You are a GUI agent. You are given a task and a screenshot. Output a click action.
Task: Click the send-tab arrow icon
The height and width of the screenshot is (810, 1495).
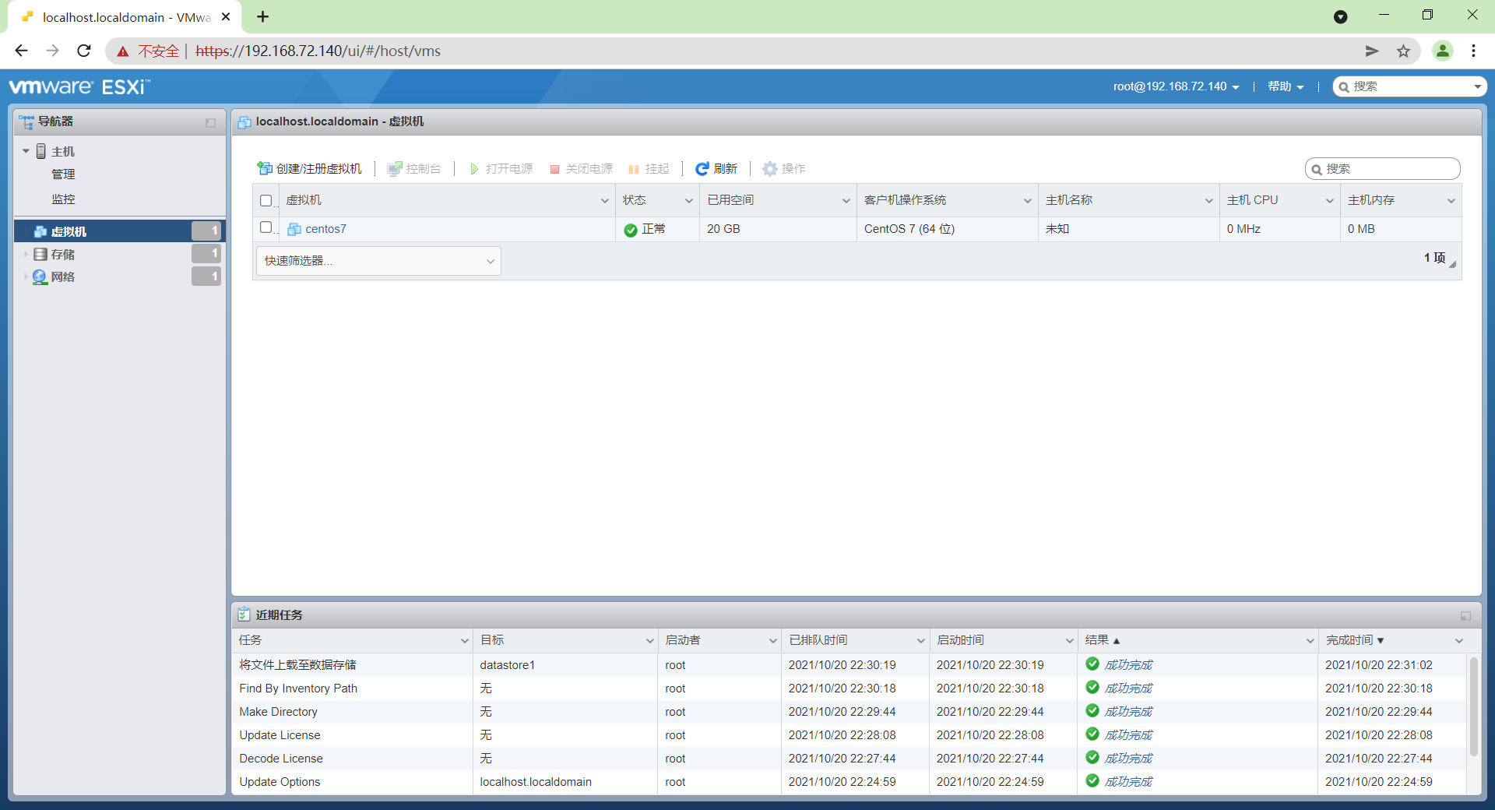click(1372, 51)
